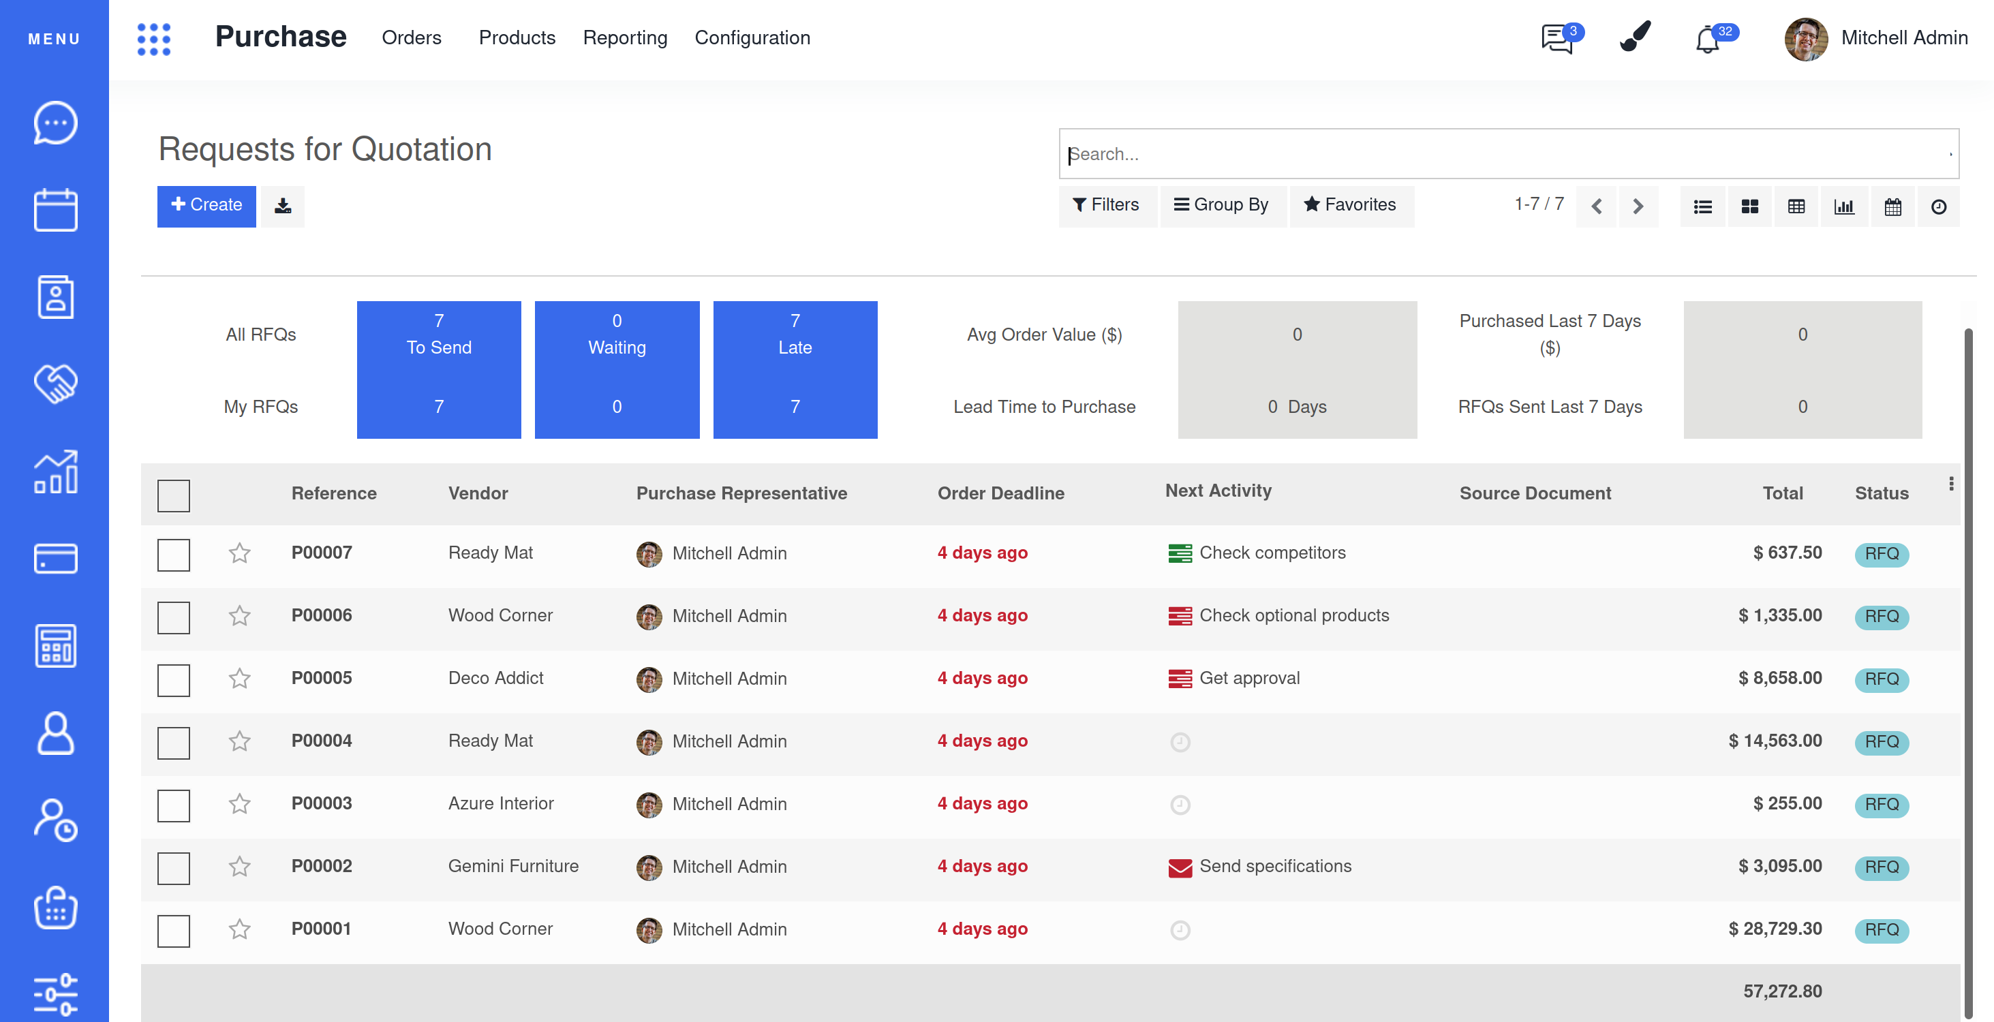Select the P00004 row checkbox
This screenshot has width=1994, height=1022.
[173, 743]
